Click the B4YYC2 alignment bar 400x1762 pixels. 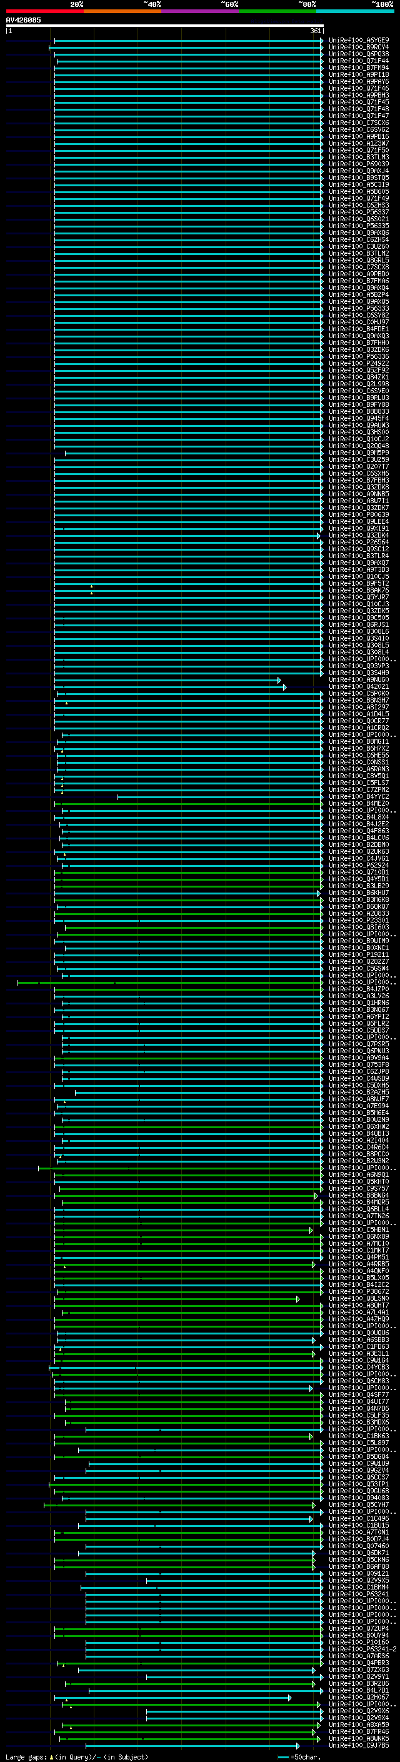pos(219,797)
